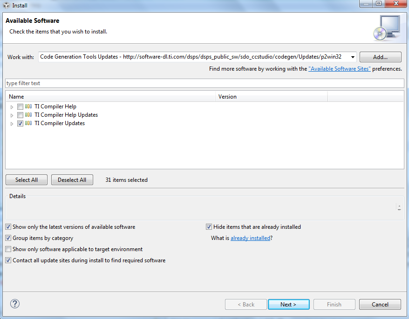Viewport: 409px width, 319px height.
Task: Click the 31 items selected label
Action: click(127, 180)
